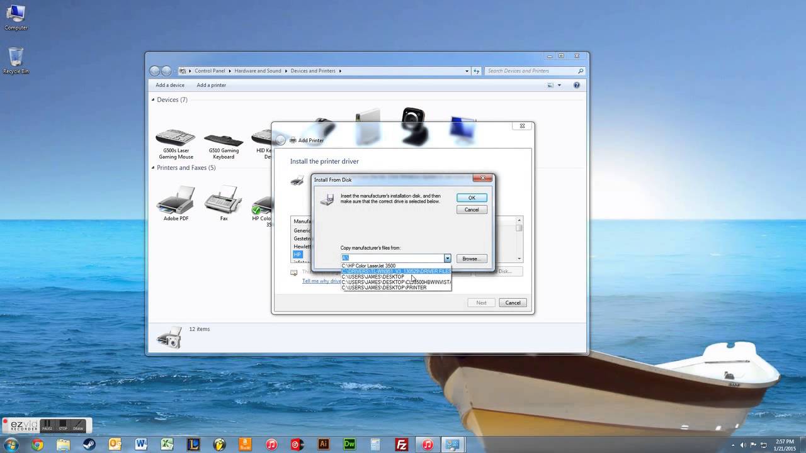
Task: Go back in Devices and Printers window
Action: tap(154, 71)
